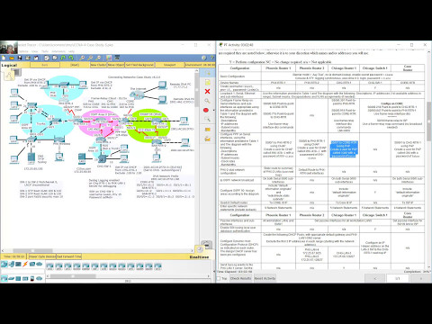Select the Network Devices category icon

click(x=4, y=265)
